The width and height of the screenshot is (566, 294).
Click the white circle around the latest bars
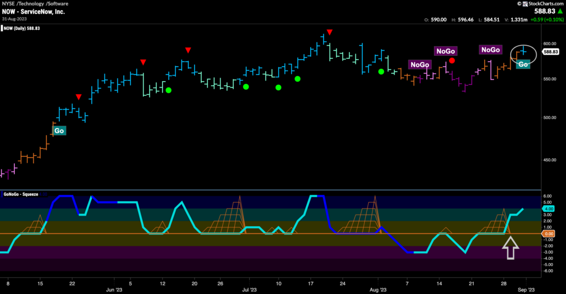pyautogui.click(x=523, y=52)
